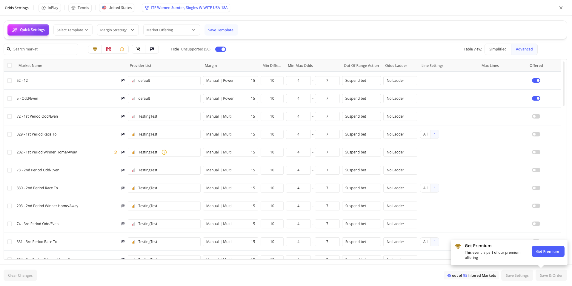
Task: Switch table view to Simplified
Action: tap(498, 49)
